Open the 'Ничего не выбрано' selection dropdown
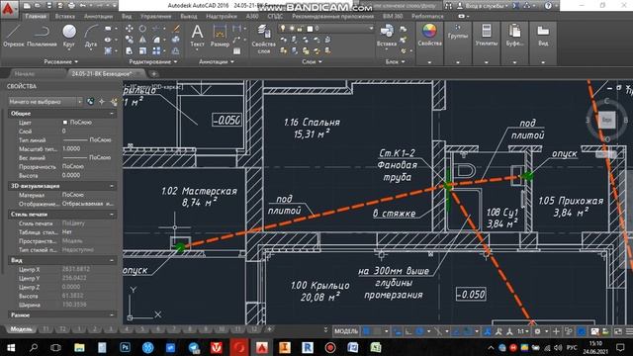The height and width of the screenshot is (356, 633). 45,102
